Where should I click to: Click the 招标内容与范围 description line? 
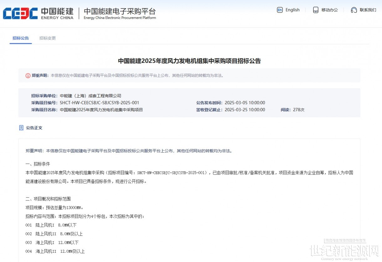[85, 216]
